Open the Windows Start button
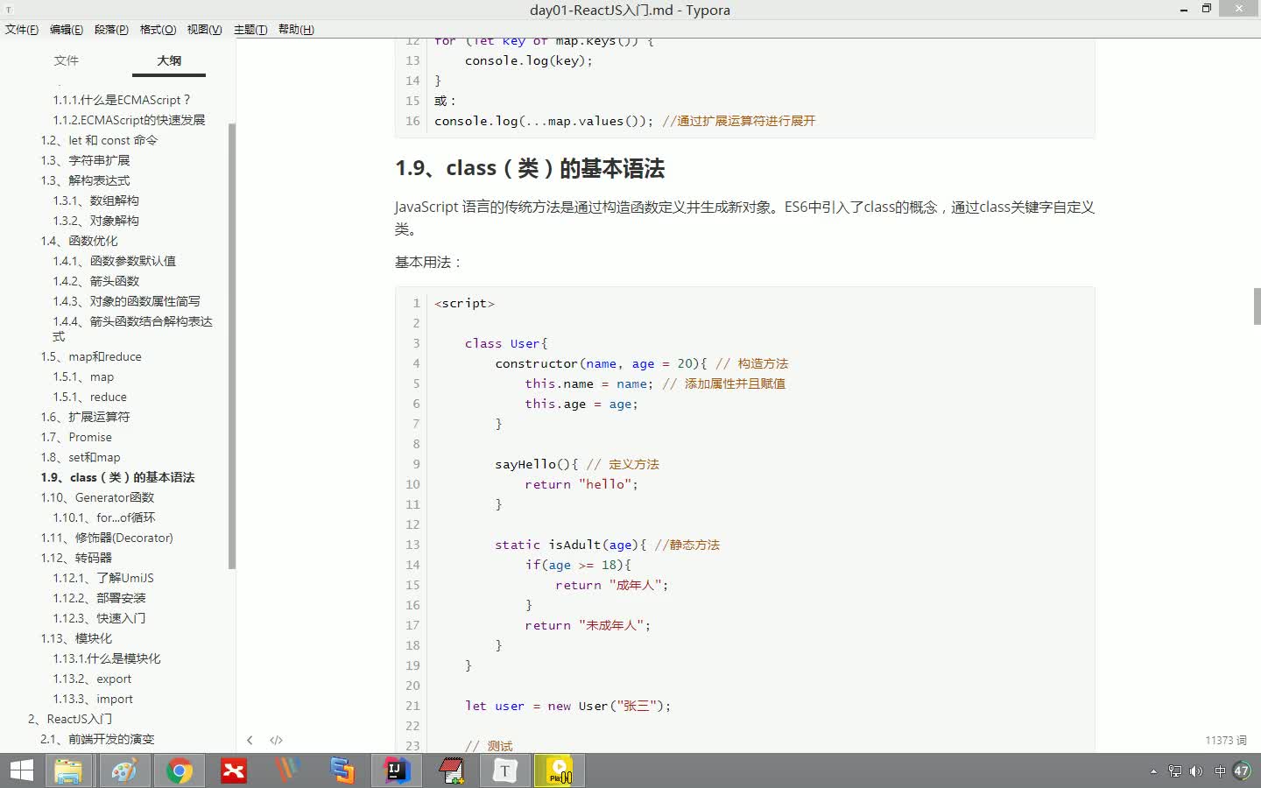1261x788 pixels. click(x=21, y=770)
